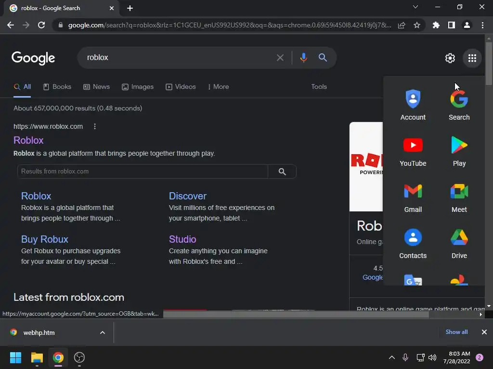Open Contacts from apps panel
This screenshot has width=493, height=369.
(x=413, y=243)
